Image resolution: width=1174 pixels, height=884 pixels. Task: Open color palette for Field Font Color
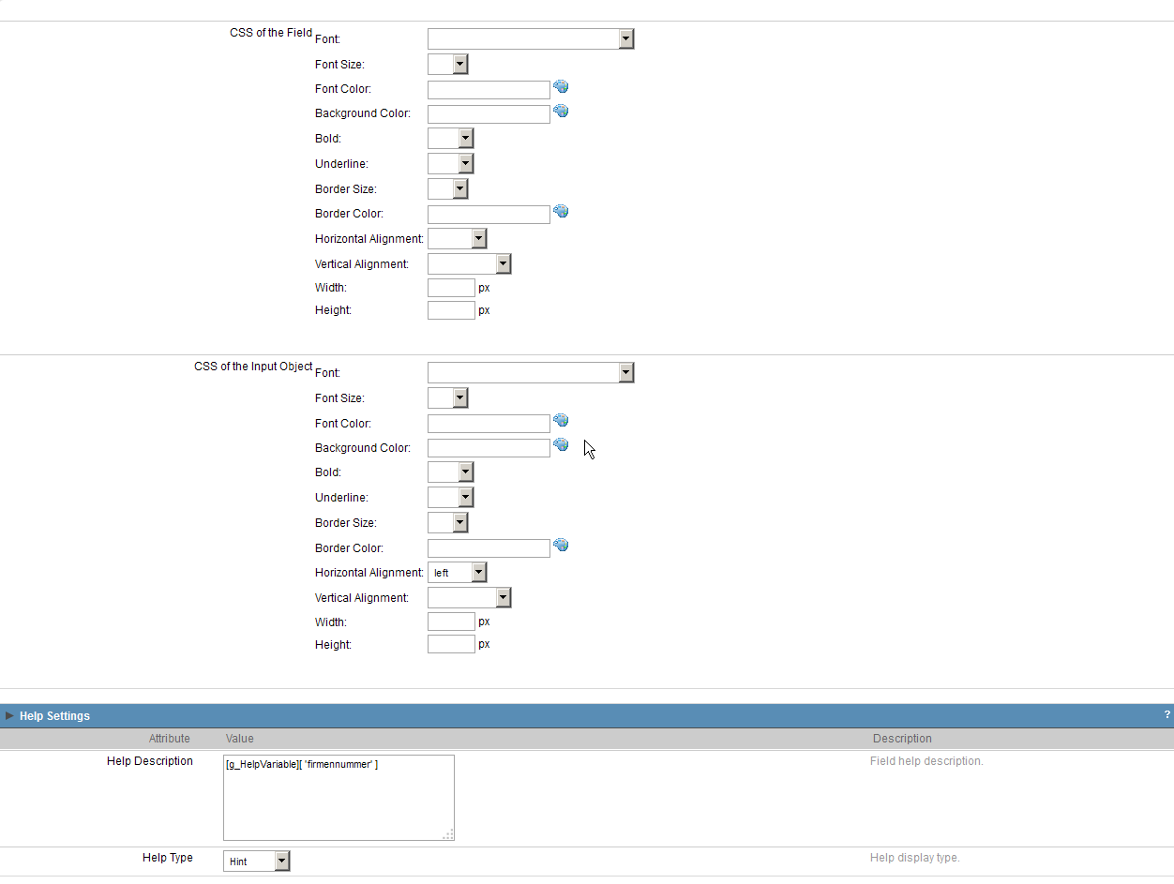(x=561, y=87)
